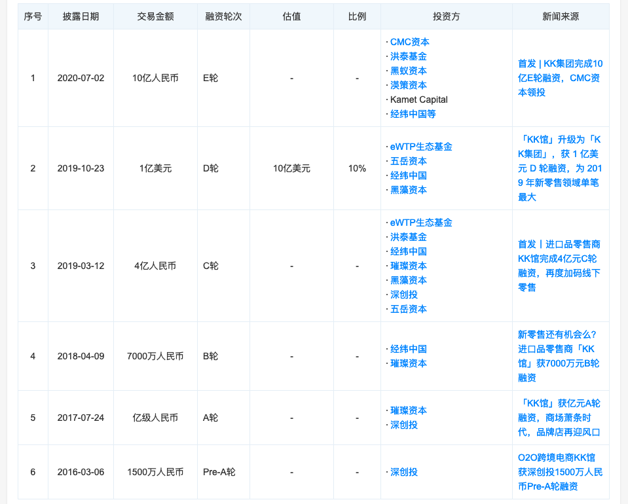The image size is (628, 504).
Task: Click the amount cell 10亿人民币
Action: click(155, 78)
